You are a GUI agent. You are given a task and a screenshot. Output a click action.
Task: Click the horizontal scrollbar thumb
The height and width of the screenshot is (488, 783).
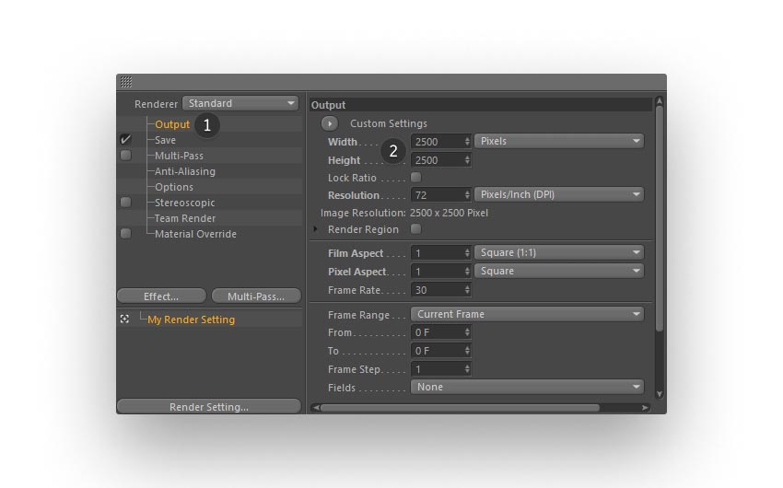click(460, 408)
